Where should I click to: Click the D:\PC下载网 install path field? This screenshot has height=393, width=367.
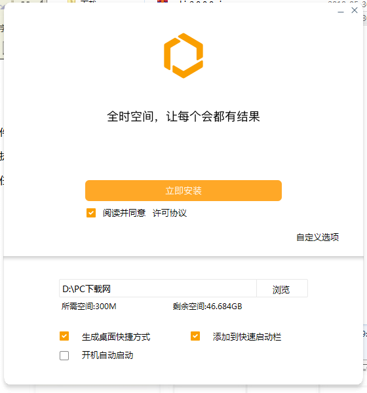158,288
